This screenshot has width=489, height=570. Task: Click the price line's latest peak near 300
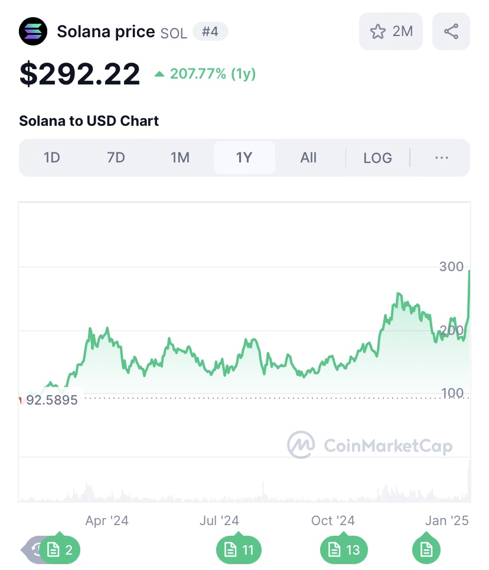point(470,272)
